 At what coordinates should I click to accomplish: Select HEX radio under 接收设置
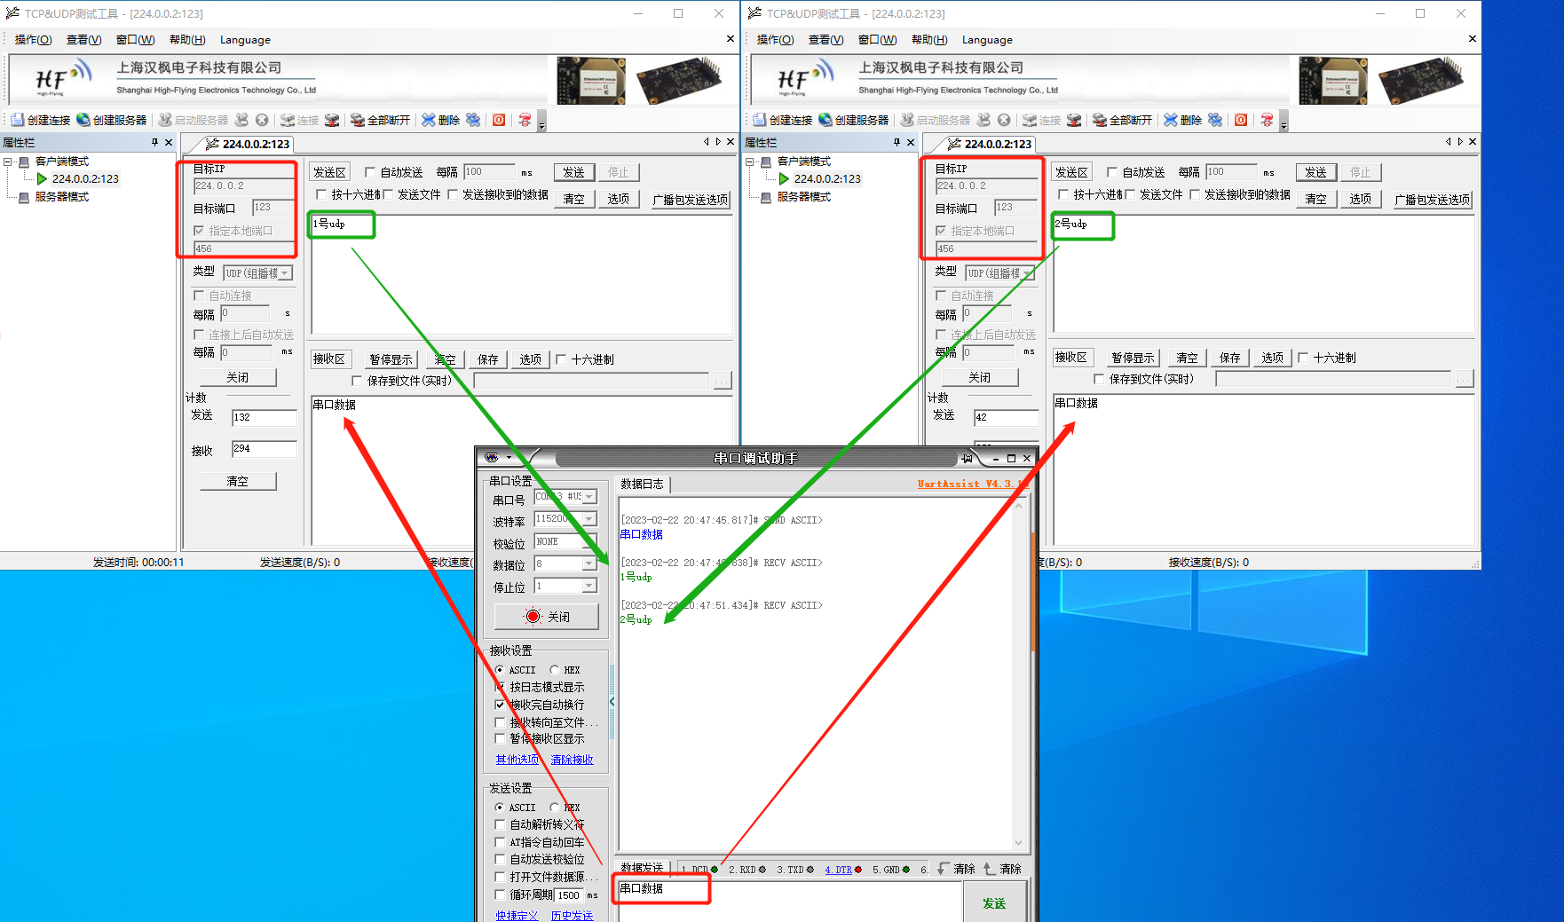(554, 670)
